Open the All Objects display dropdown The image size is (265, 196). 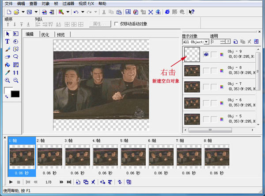click(x=206, y=42)
